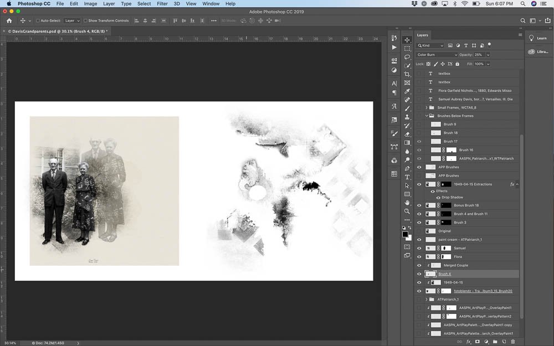Select the Horizontal Type tool
Image resolution: width=554 pixels, height=346 pixels.
[407, 177]
